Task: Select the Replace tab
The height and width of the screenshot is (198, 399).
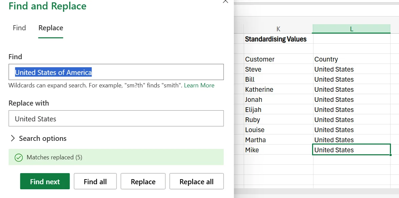Action: click(x=51, y=28)
